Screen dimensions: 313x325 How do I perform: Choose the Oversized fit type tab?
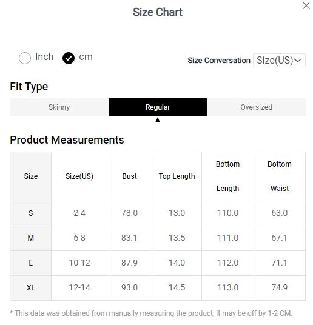pyautogui.click(x=256, y=107)
